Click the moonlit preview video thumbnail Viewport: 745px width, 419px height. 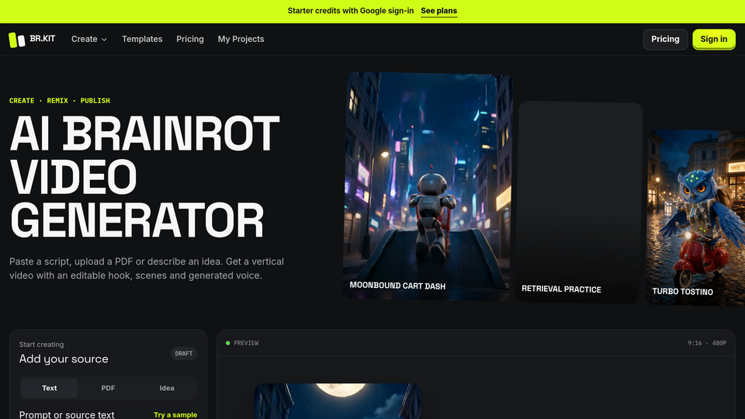pyautogui.click(x=338, y=401)
